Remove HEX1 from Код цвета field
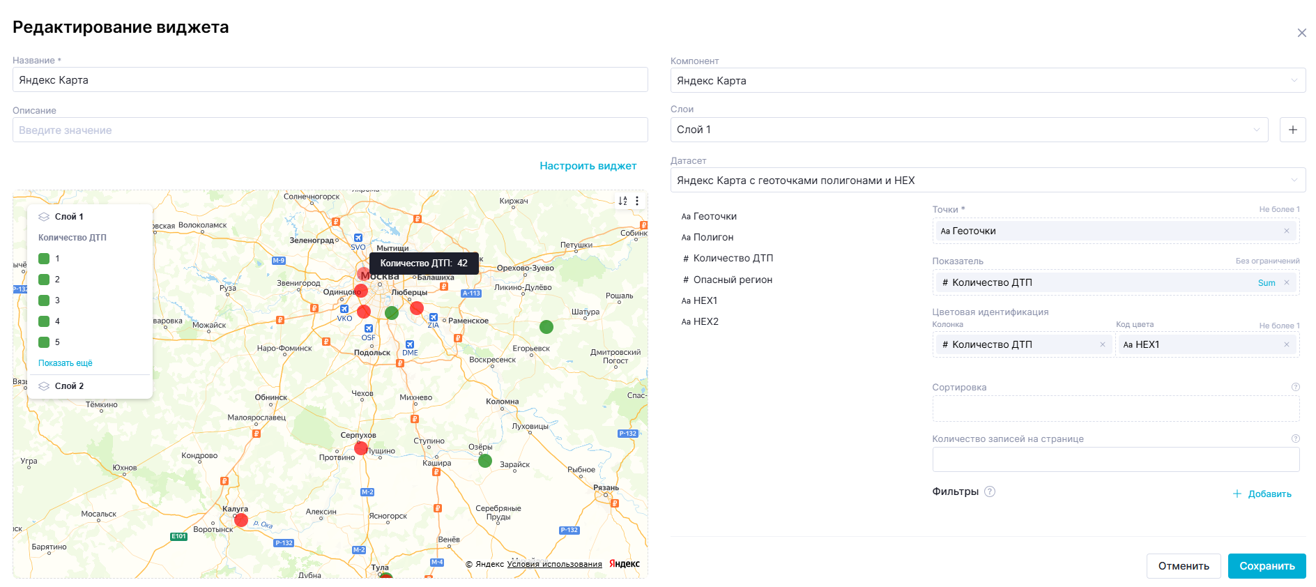Viewport: 1316px width, 587px height. 1286,344
